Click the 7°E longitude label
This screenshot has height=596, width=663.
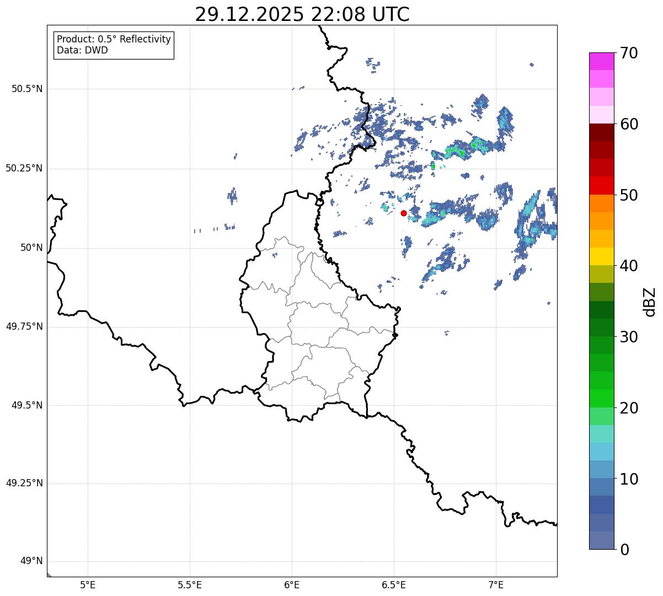[x=496, y=584]
